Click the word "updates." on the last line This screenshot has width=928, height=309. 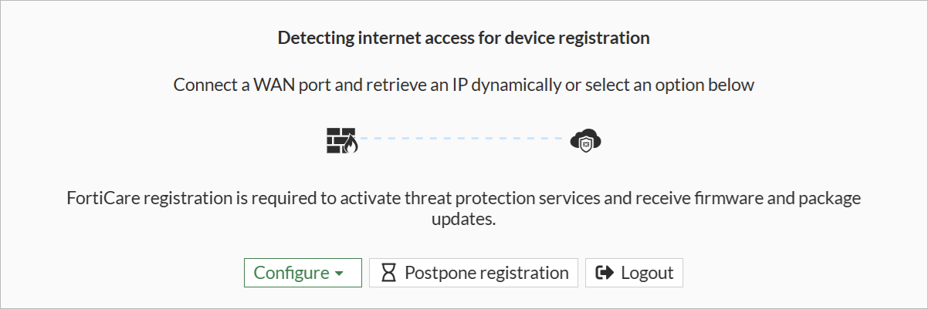click(x=463, y=220)
